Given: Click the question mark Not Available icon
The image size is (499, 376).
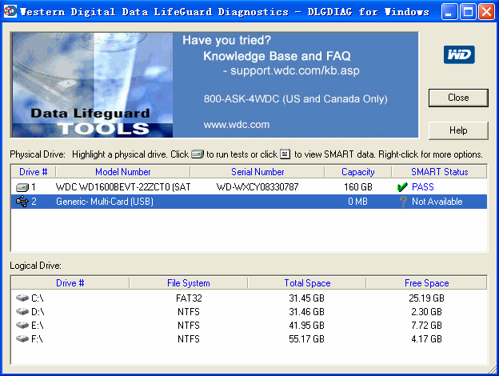Looking at the screenshot, I should tap(403, 202).
